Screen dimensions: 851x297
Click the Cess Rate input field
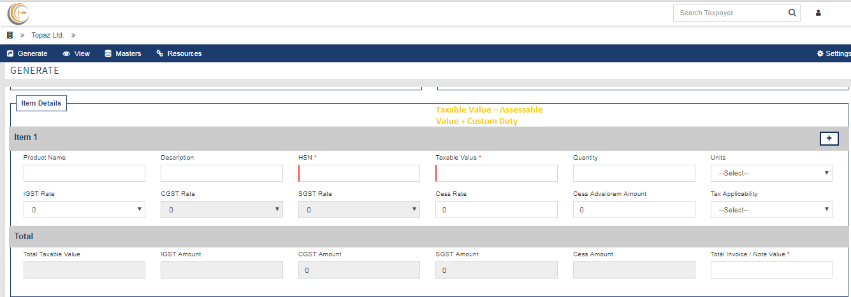(497, 209)
